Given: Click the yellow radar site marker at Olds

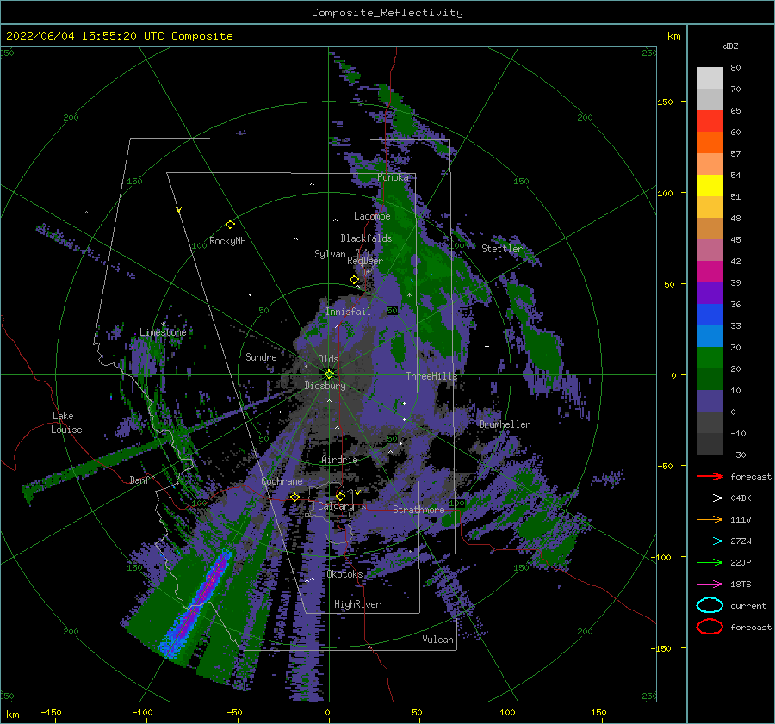Looking at the screenshot, I should (x=329, y=374).
